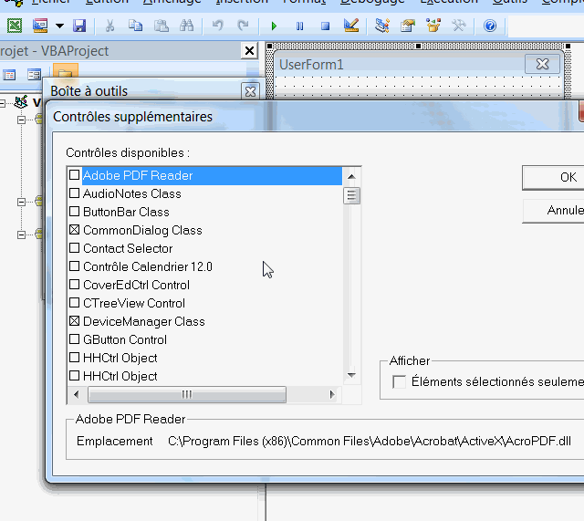584x521 pixels.
Task: Check the Contact Selector checkbox
Action: 75,247
